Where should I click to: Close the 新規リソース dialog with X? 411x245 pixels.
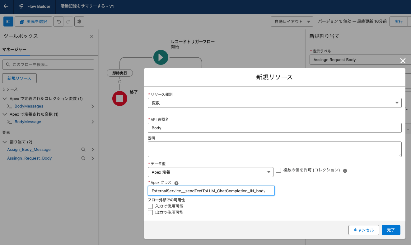click(x=403, y=61)
